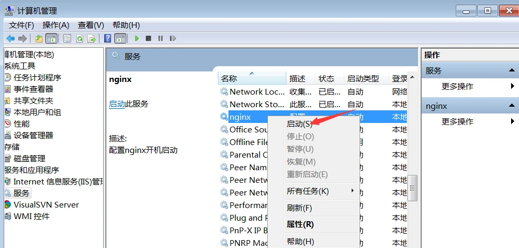Open the 帮助(H) menu

[x=126, y=25]
